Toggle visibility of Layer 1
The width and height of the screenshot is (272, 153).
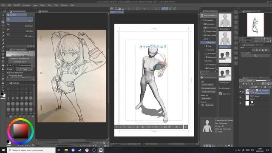pos(241,97)
